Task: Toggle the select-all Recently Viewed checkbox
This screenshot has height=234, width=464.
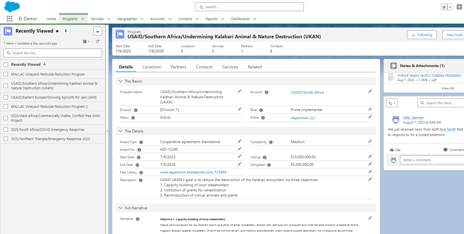Action: click(6, 65)
